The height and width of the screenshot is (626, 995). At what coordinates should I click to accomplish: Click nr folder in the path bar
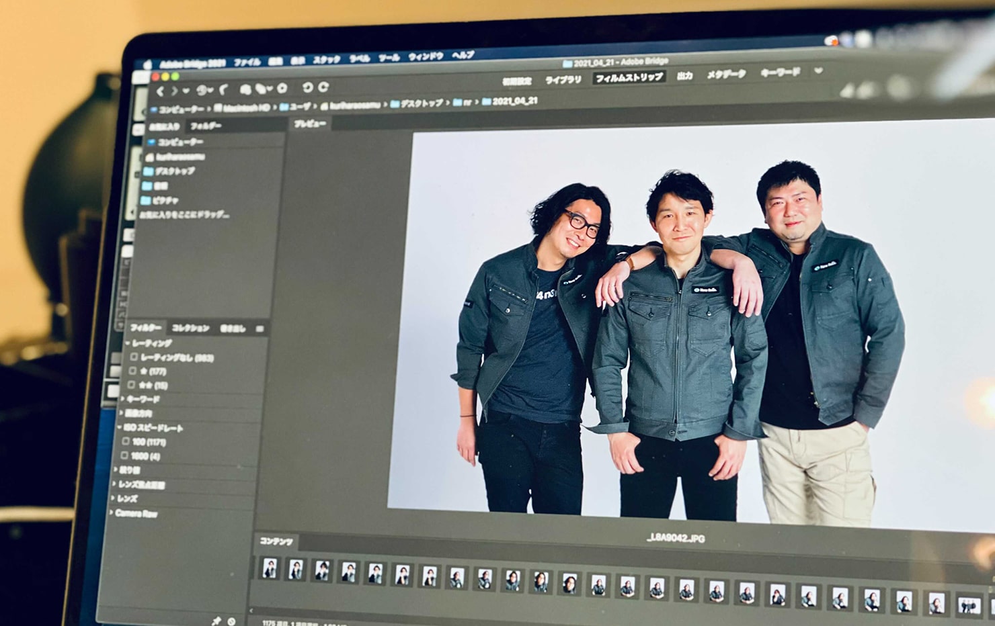tap(462, 102)
